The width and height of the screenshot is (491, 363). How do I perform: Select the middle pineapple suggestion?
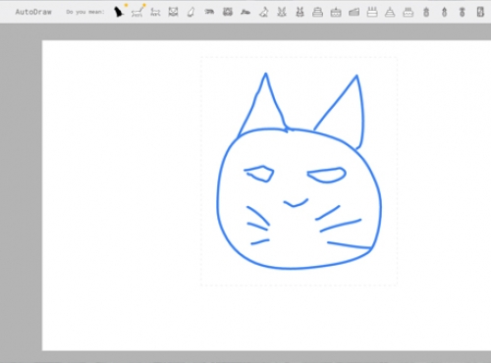(x=444, y=13)
